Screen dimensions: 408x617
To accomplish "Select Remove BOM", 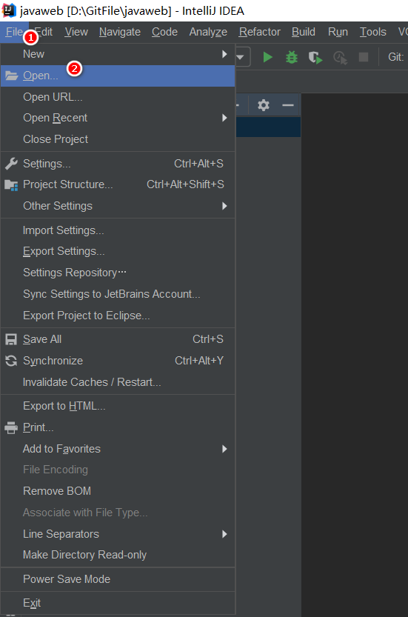I will tap(118, 491).
